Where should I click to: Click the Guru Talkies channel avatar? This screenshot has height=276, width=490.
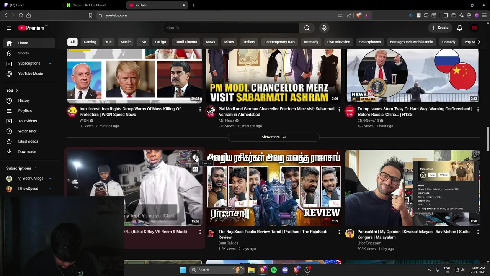211,234
